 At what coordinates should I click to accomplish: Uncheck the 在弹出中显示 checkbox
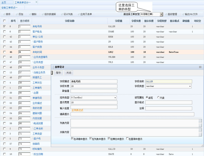(x=109, y=139)
